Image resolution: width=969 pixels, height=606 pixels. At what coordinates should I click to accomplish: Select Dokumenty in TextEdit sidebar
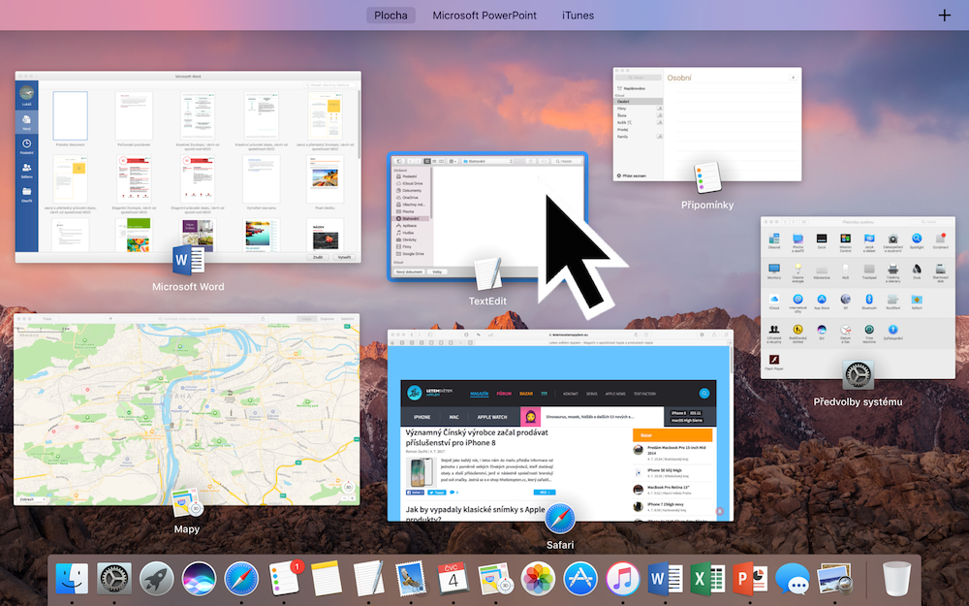(x=412, y=190)
